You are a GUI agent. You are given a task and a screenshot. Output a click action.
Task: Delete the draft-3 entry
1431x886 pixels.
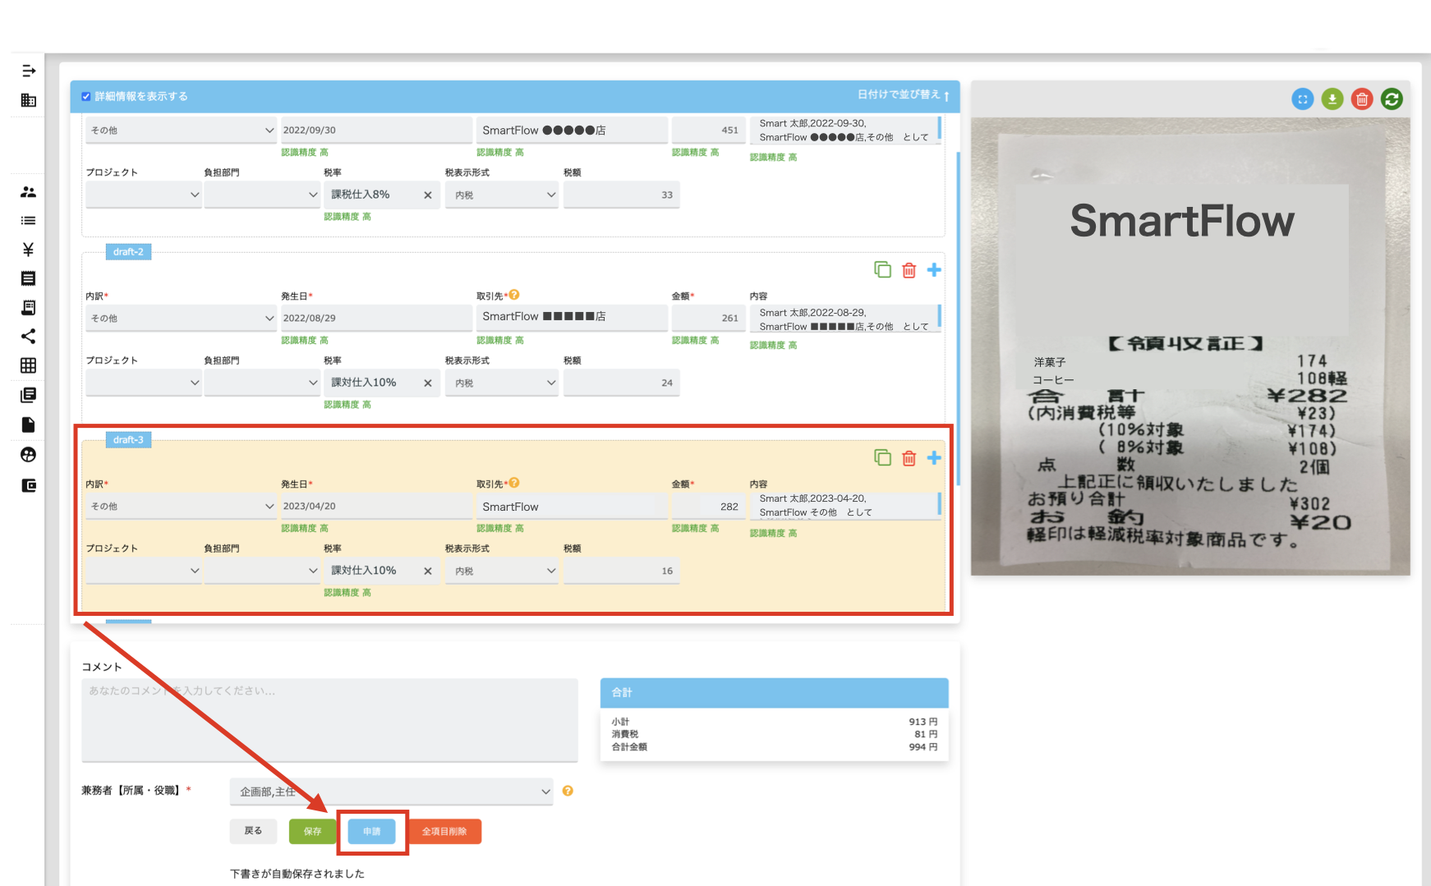point(909,458)
